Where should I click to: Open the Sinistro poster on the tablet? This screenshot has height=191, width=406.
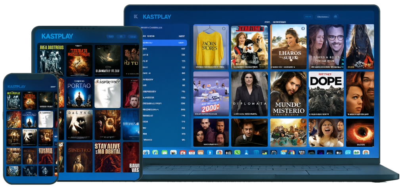[79, 157]
